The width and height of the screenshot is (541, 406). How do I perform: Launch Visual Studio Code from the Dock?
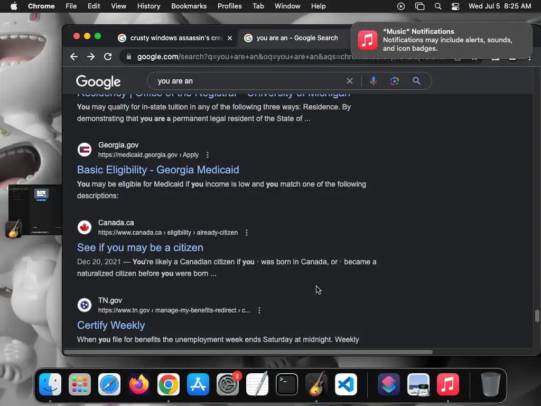tap(346, 384)
